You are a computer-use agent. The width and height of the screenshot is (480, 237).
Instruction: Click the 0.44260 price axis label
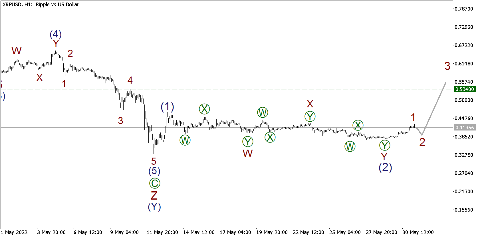pyautogui.click(x=464, y=118)
